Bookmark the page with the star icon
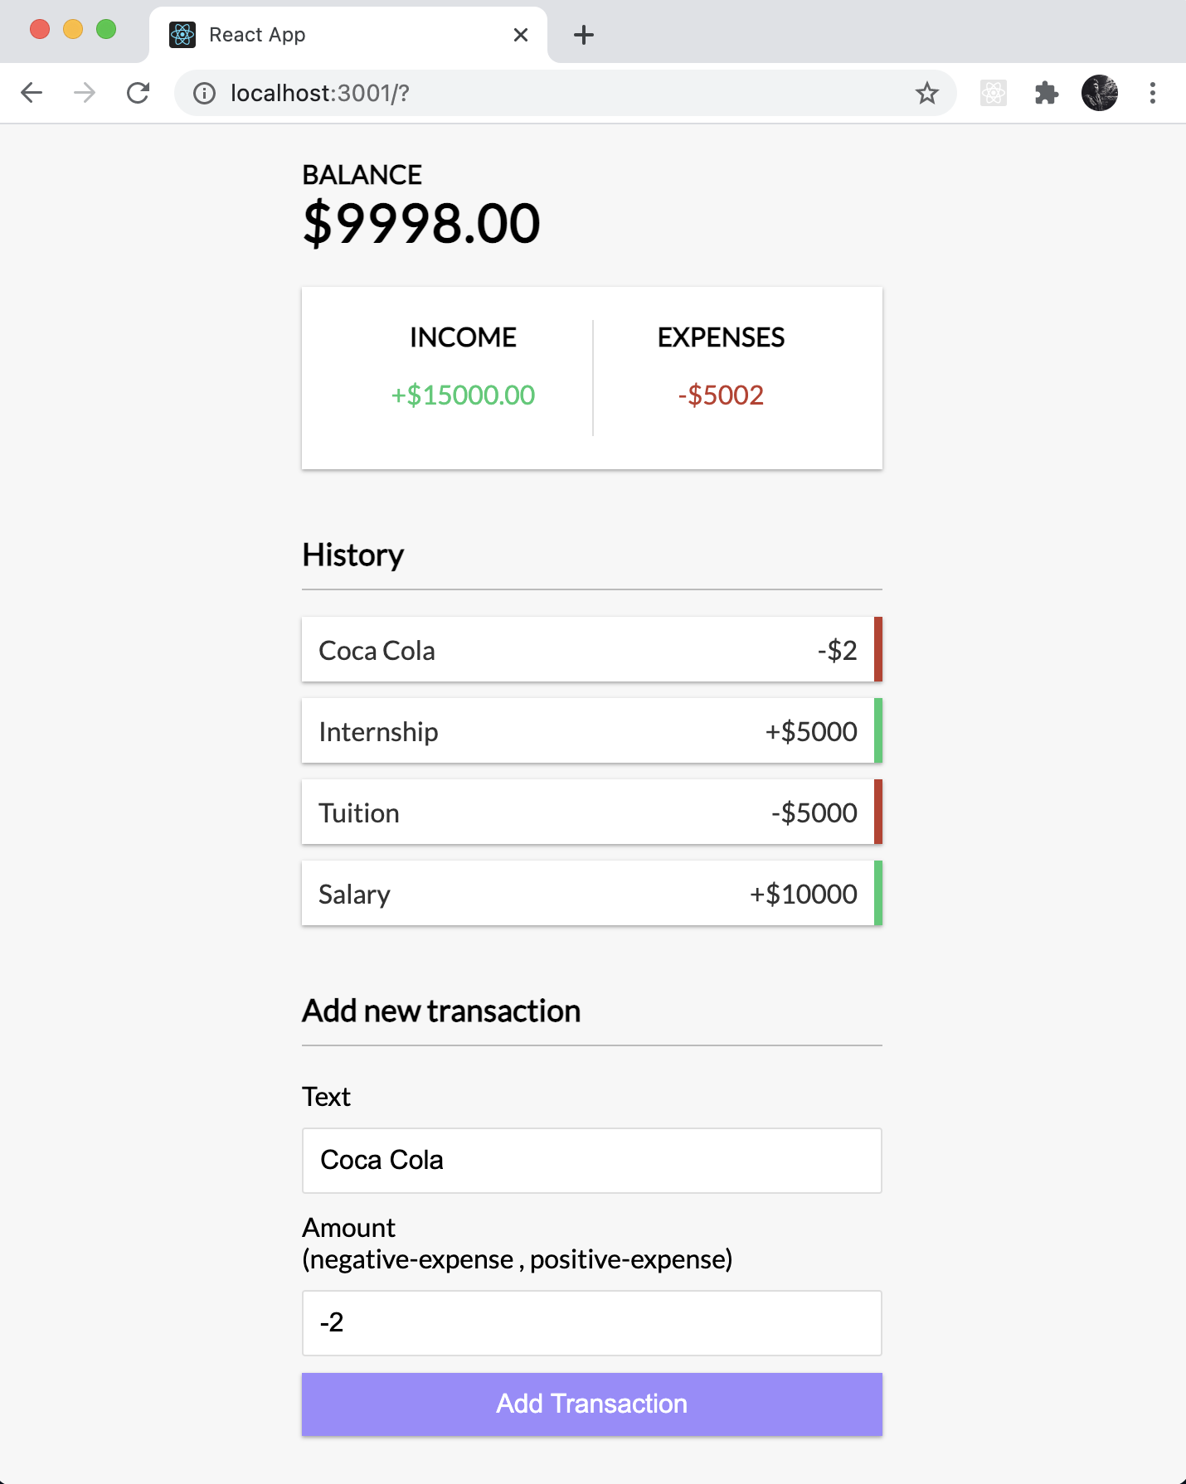The height and width of the screenshot is (1484, 1186). [927, 93]
